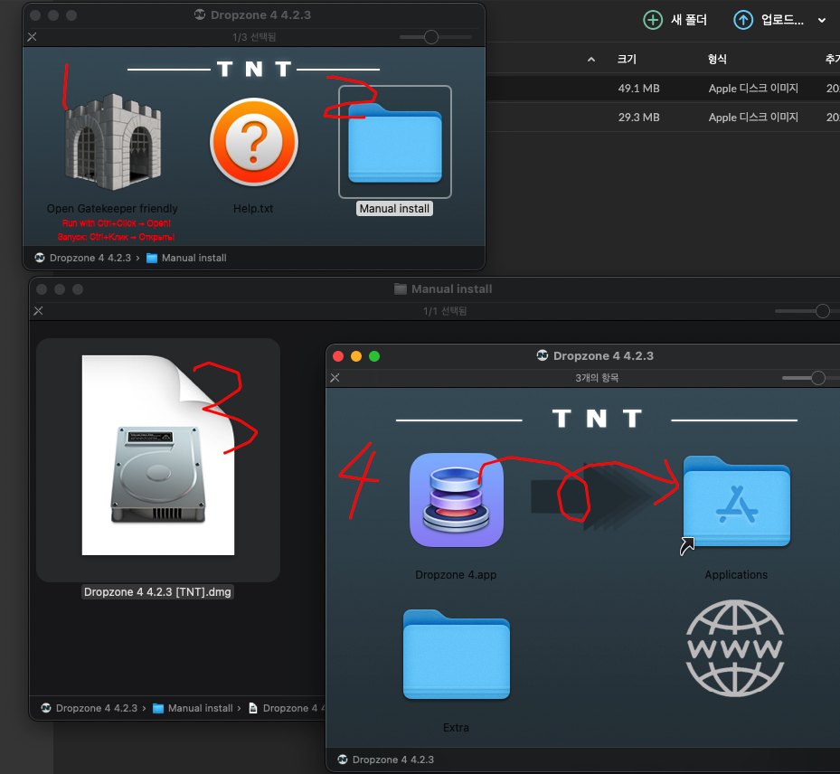Screen dimensions: 840x774
Task: Click the Manual install window title
Action: click(451, 288)
